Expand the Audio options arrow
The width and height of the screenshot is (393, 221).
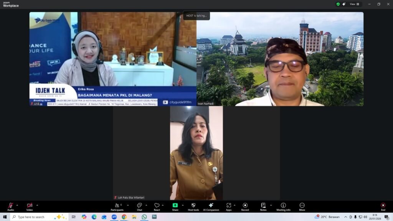[17, 205]
